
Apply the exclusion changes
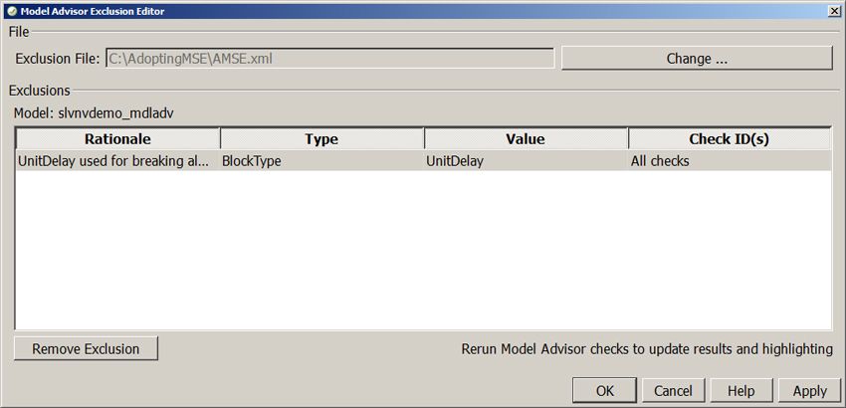(809, 391)
